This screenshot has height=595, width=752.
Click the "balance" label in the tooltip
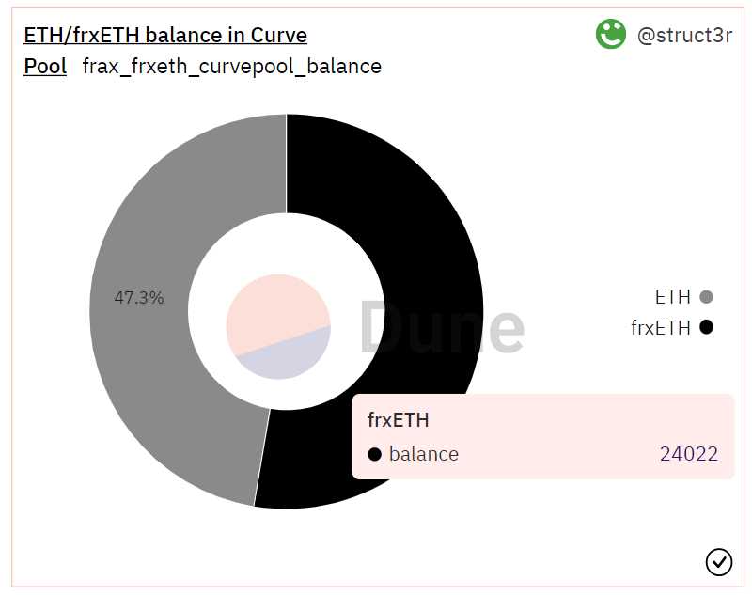click(x=424, y=455)
